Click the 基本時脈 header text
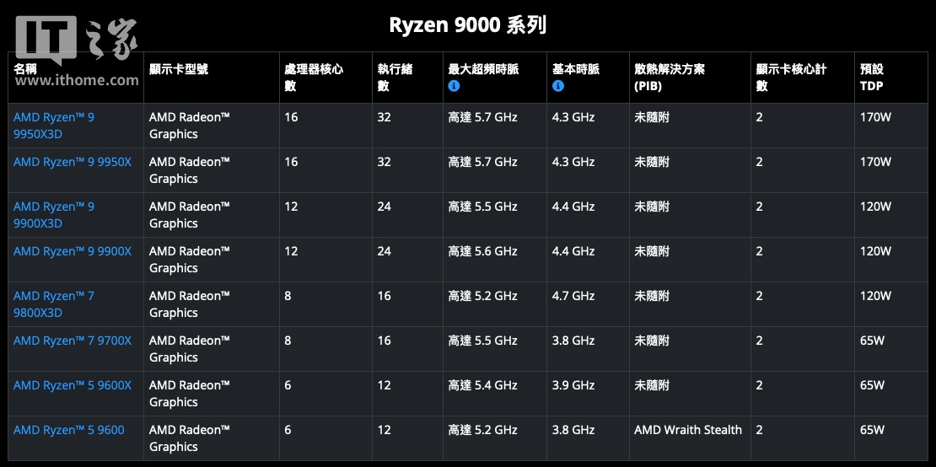This screenshot has width=936, height=467. (x=575, y=69)
